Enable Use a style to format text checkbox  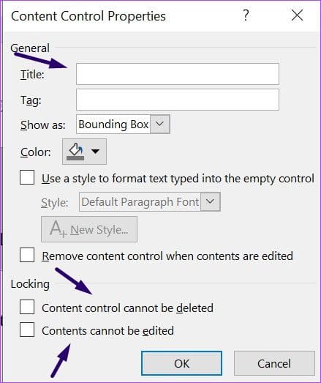click(x=27, y=177)
